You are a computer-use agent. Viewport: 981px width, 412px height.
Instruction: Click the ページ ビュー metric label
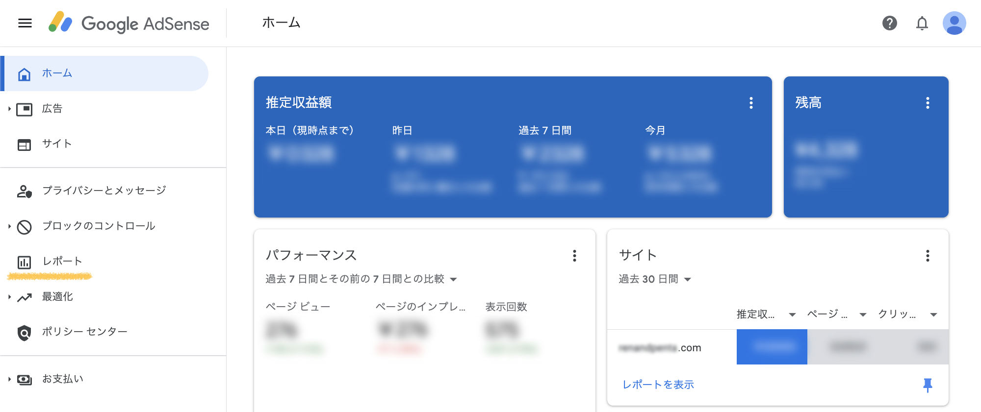point(298,307)
